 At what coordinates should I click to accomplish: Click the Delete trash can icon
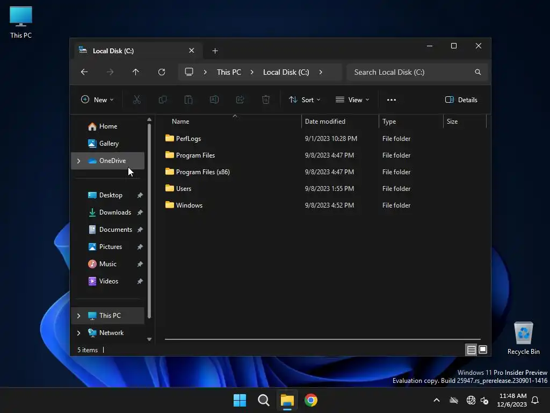(x=266, y=99)
